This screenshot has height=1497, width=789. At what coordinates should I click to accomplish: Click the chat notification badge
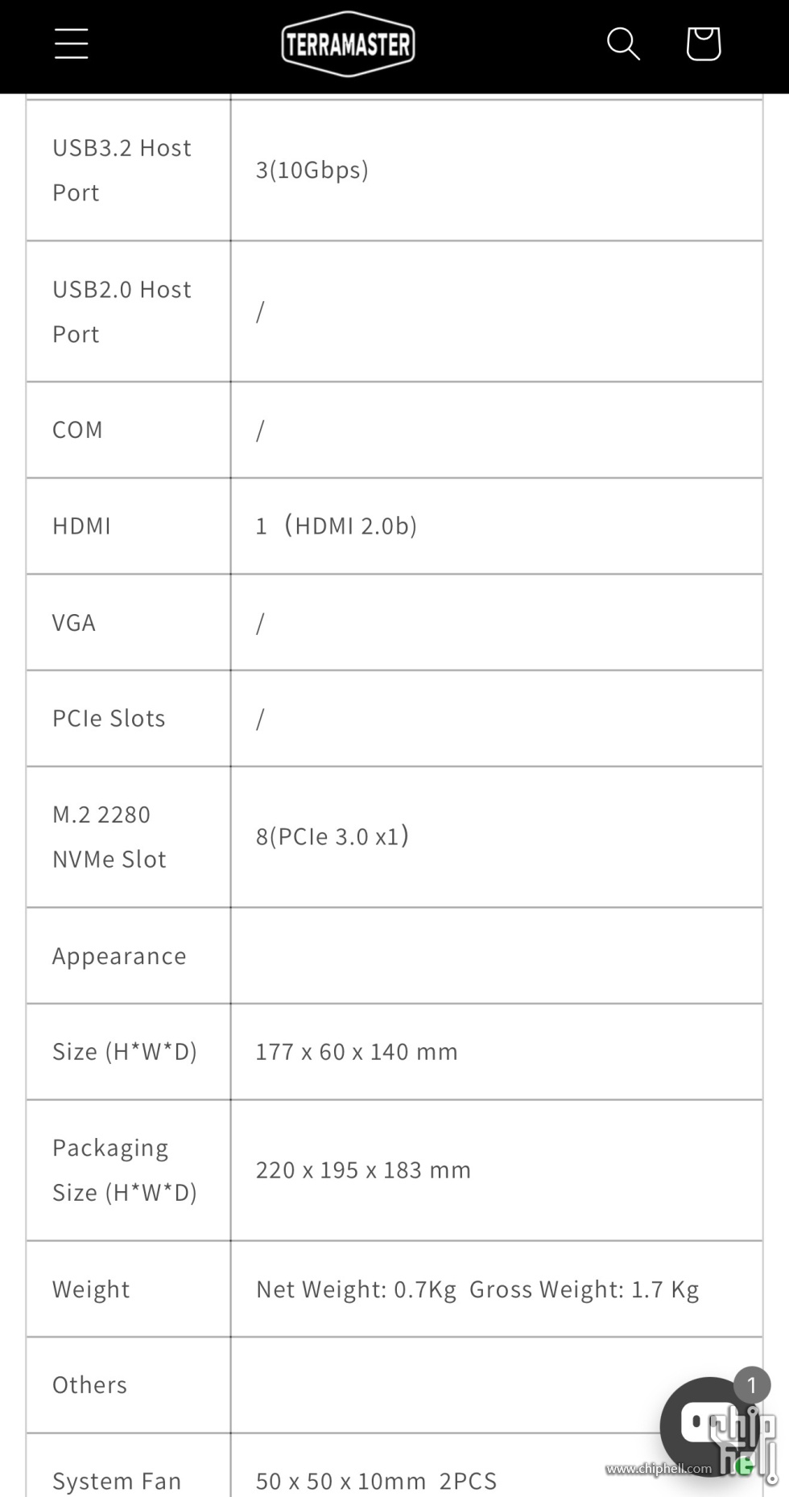pyautogui.click(x=752, y=1385)
